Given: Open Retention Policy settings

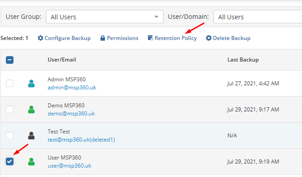Looking at the screenshot, I should pyautogui.click(x=172, y=38).
